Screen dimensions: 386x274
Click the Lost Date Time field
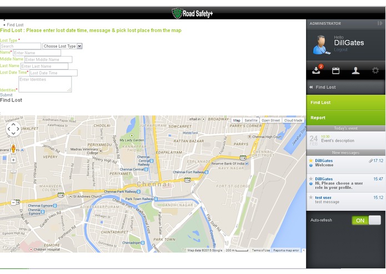53,73
